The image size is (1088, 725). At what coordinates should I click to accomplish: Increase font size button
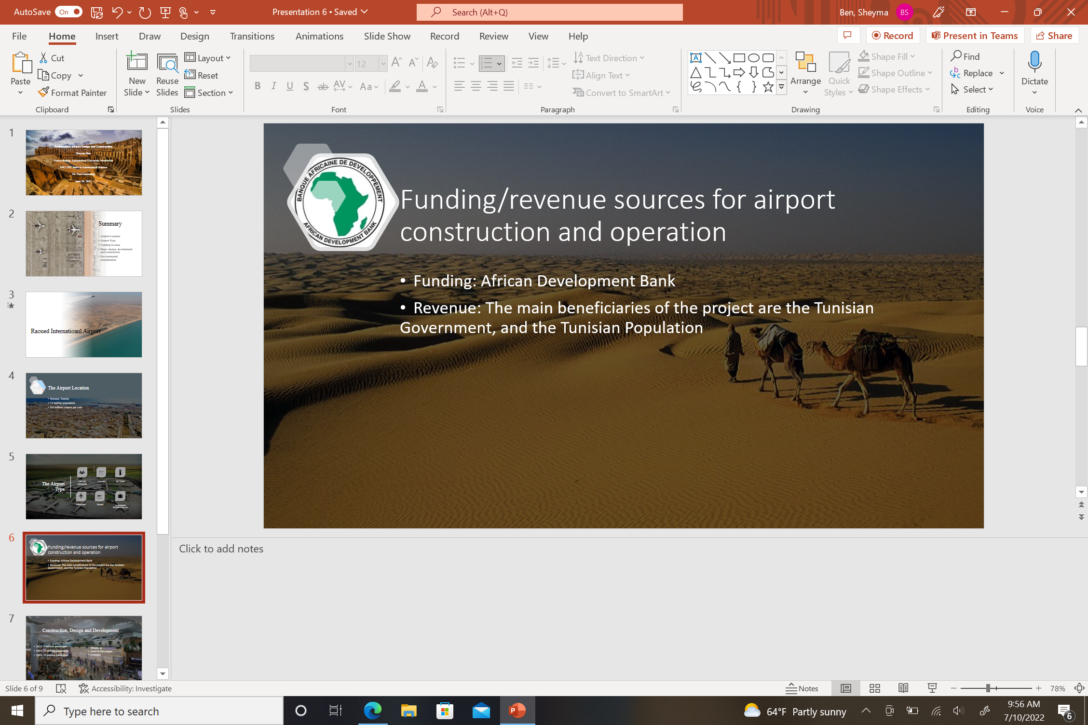click(x=396, y=63)
